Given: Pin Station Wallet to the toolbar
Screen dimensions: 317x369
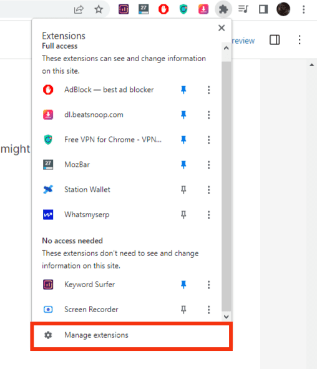Looking at the screenshot, I should (x=183, y=190).
